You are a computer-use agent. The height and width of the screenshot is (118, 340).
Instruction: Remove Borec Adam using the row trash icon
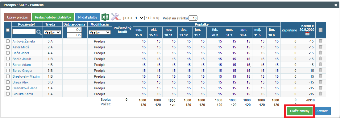(321, 64)
